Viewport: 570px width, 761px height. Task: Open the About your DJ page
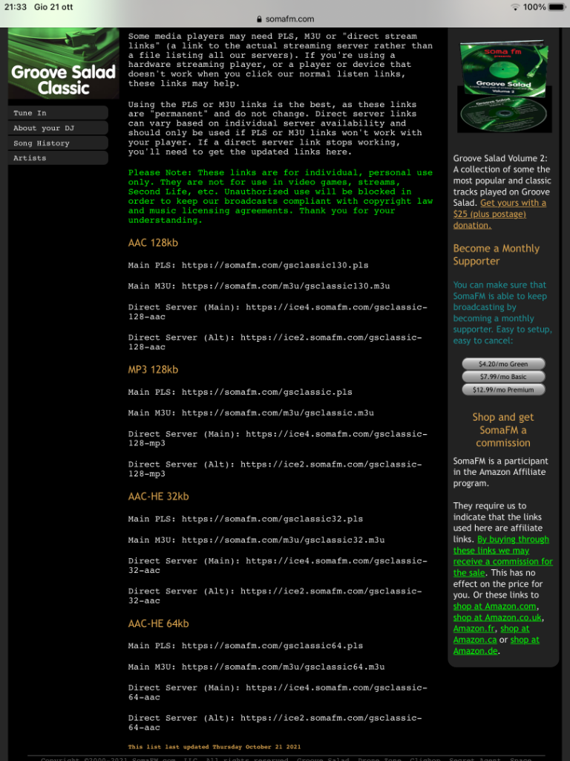point(58,128)
